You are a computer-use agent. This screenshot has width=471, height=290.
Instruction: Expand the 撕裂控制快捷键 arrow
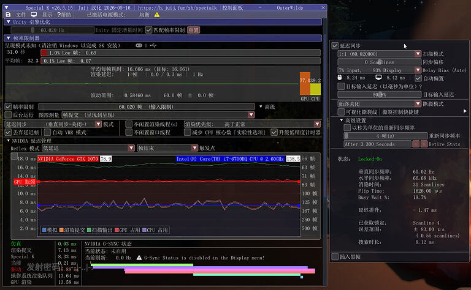(465, 111)
